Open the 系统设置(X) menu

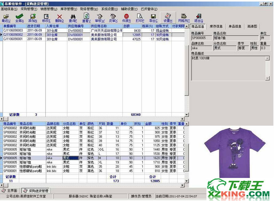coord(109,9)
